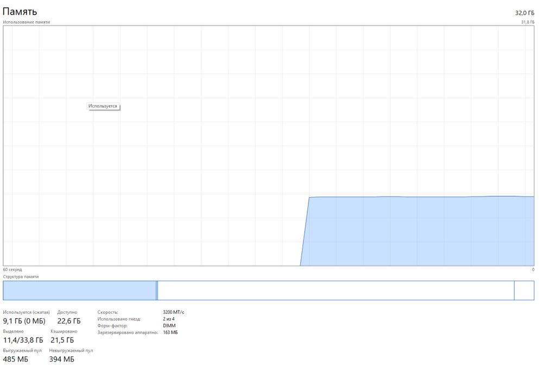Image resolution: width=543 pixels, height=367 pixels.
Task: Click the Использовано гнезд label
Action: (119, 319)
